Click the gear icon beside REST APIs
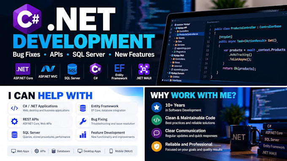The image size is (287, 161). tap(14, 121)
